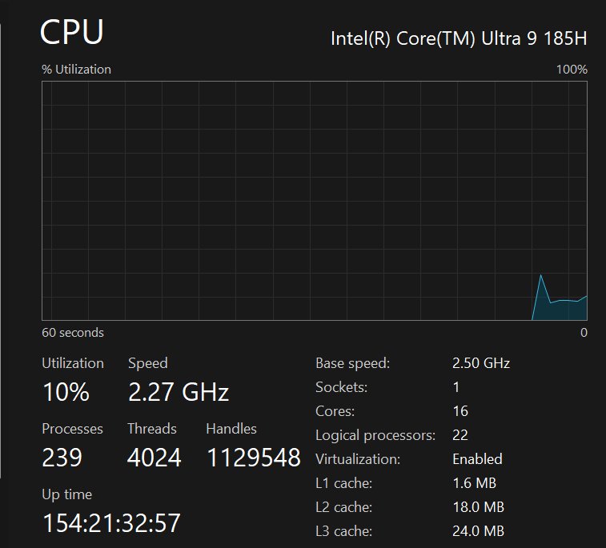Click the Handles count 1129548
This screenshot has width=606, height=548.
254,458
